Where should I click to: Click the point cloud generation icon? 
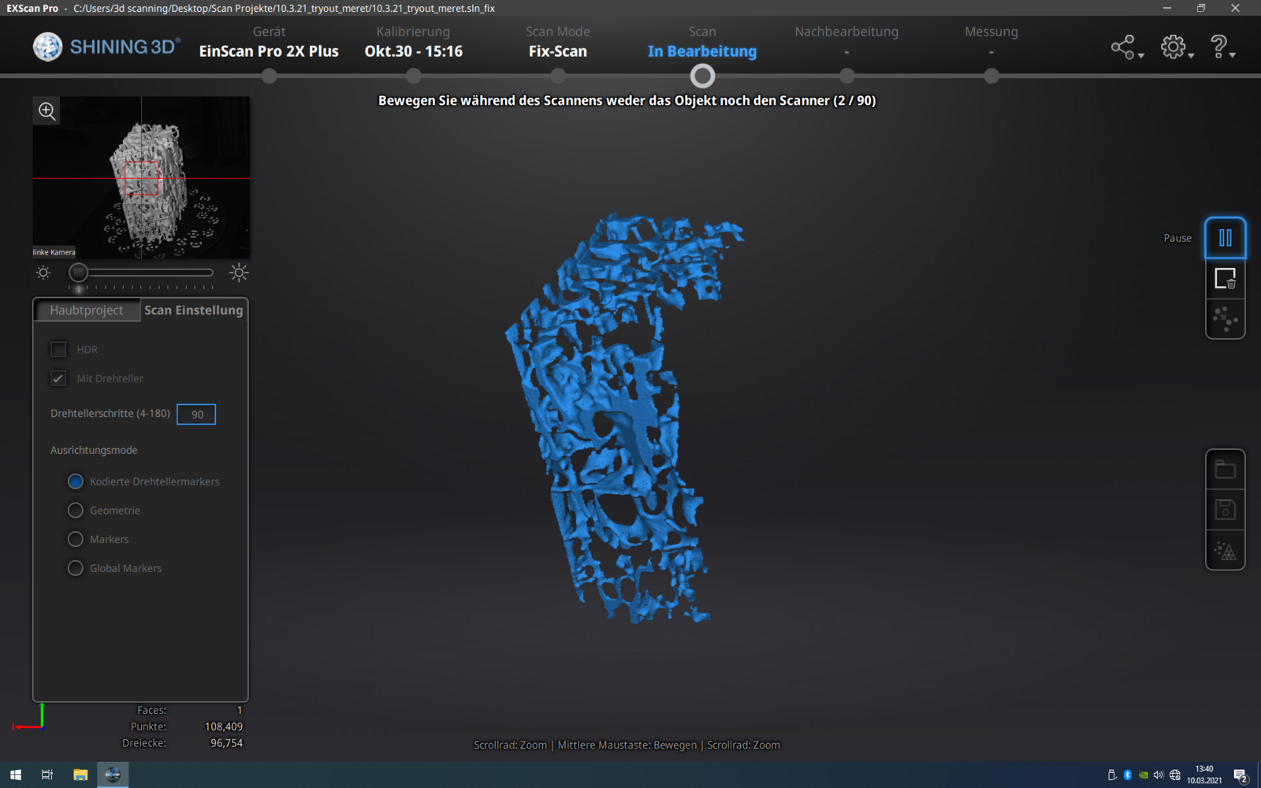point(1225,319)
